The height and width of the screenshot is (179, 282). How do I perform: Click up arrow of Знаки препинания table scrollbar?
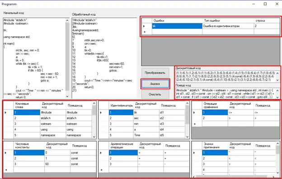pos(277,144)
